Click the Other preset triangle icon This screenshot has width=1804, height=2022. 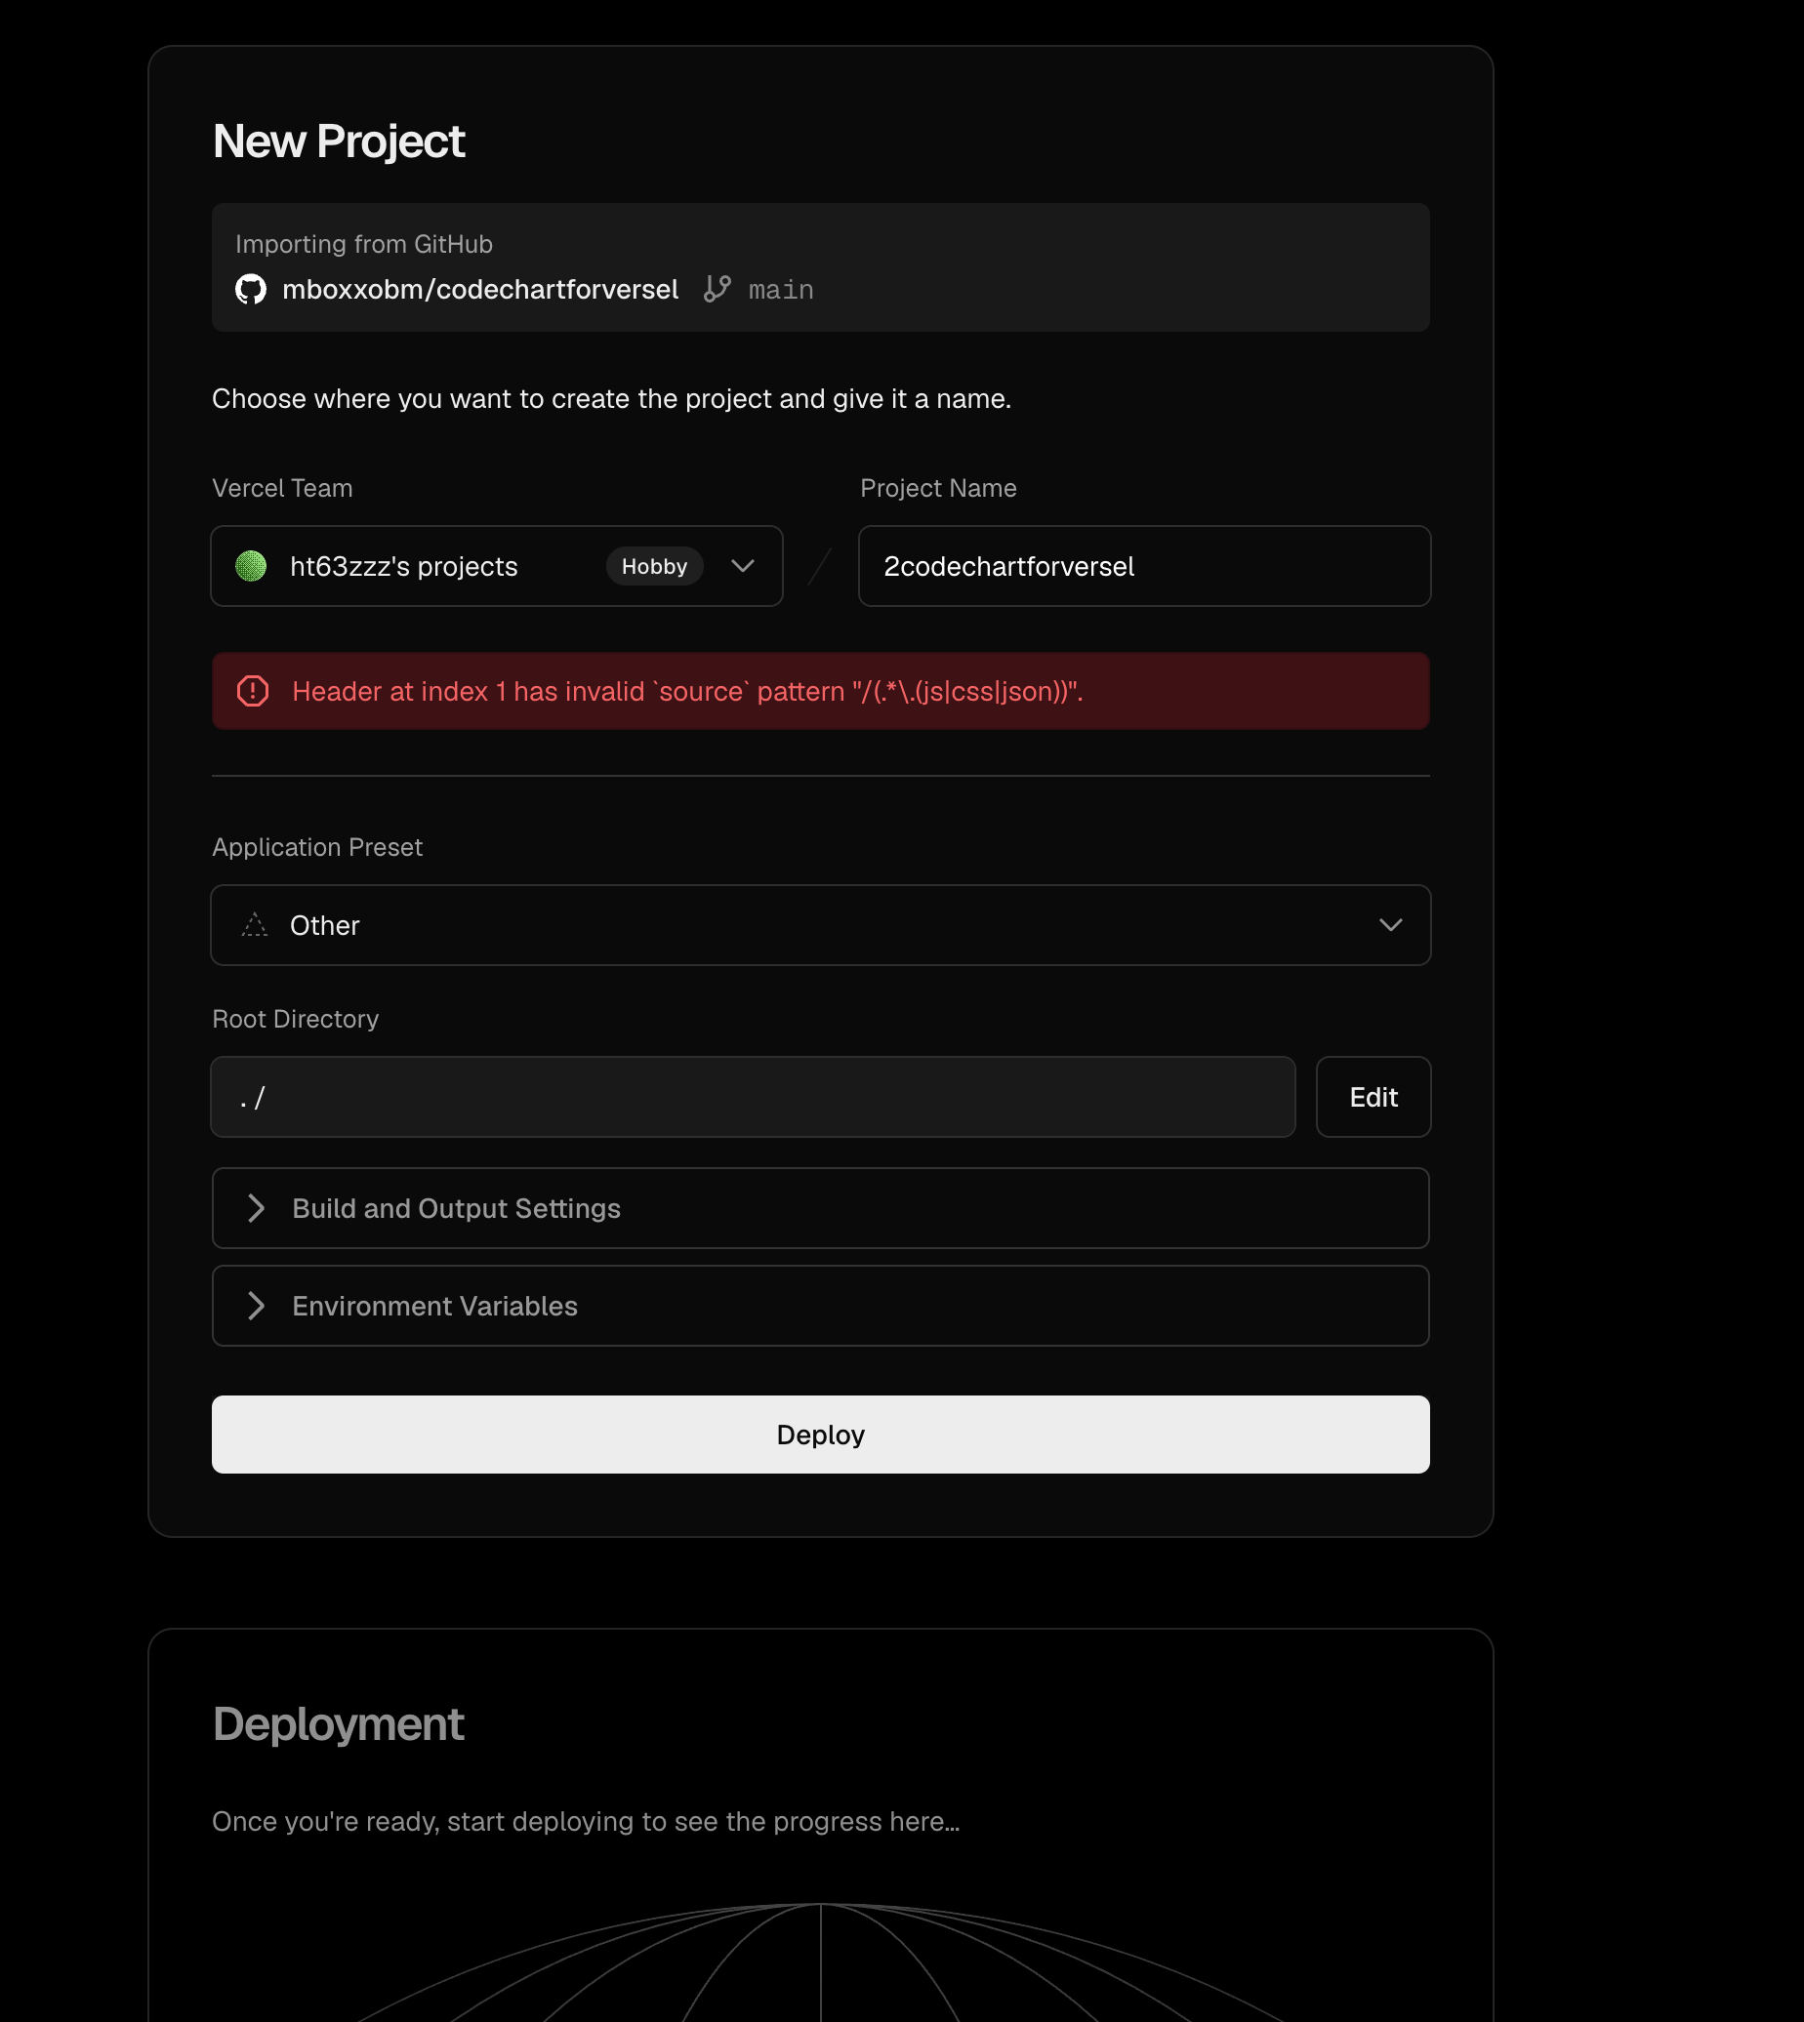(255, 924)
